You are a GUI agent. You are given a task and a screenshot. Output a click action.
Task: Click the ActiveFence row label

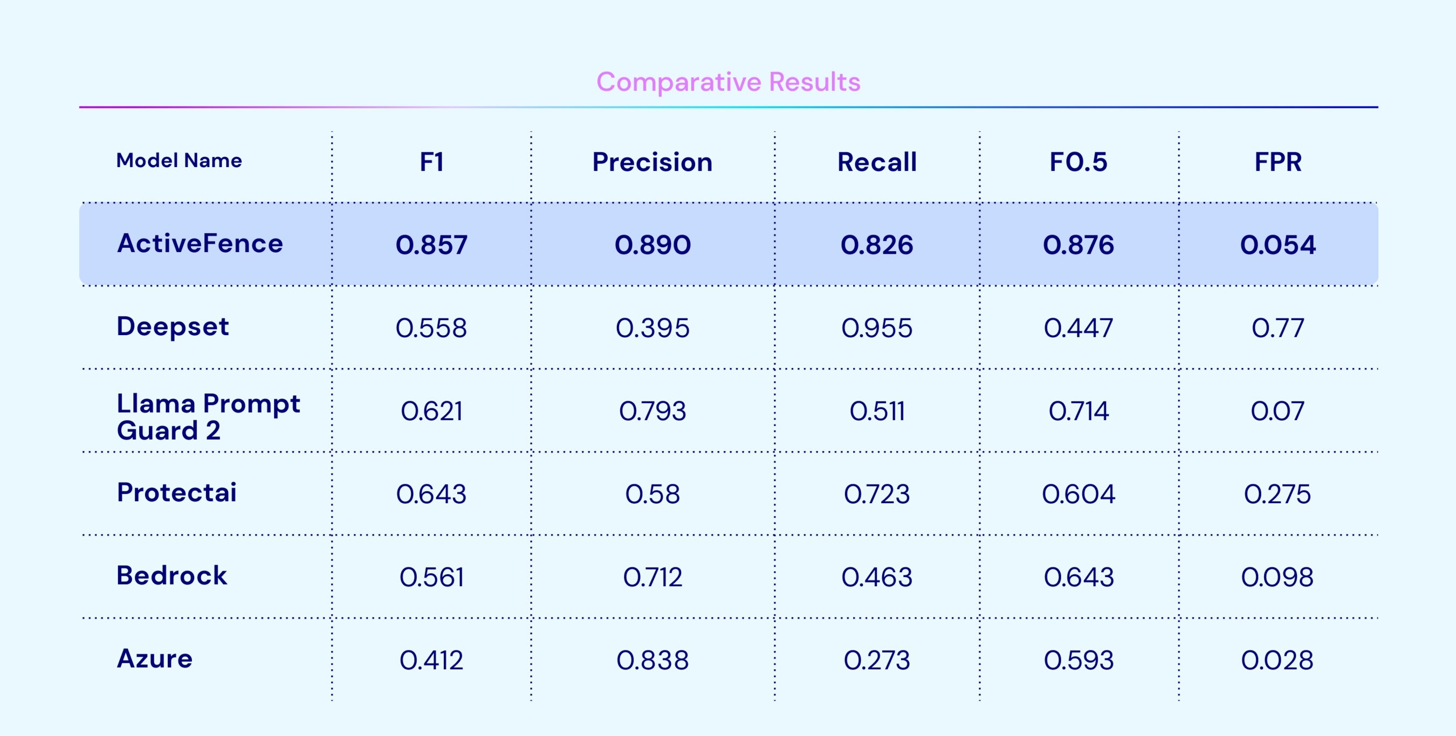click(x=200, y=244)
